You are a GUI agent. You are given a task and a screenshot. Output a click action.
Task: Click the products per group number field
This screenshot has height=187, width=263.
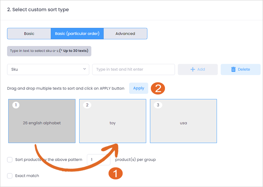99,159
